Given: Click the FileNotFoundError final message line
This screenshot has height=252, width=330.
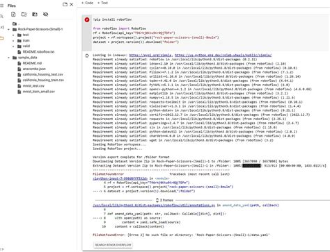Looking at the screenshot, I should (x=181, y=235).
